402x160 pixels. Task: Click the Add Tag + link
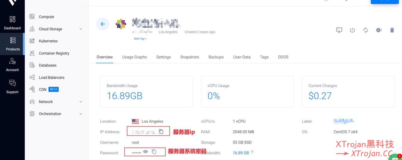pyautogui.click(x=140, y=39)
